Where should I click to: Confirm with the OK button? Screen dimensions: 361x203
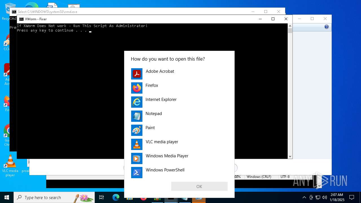tap(199, 186)
